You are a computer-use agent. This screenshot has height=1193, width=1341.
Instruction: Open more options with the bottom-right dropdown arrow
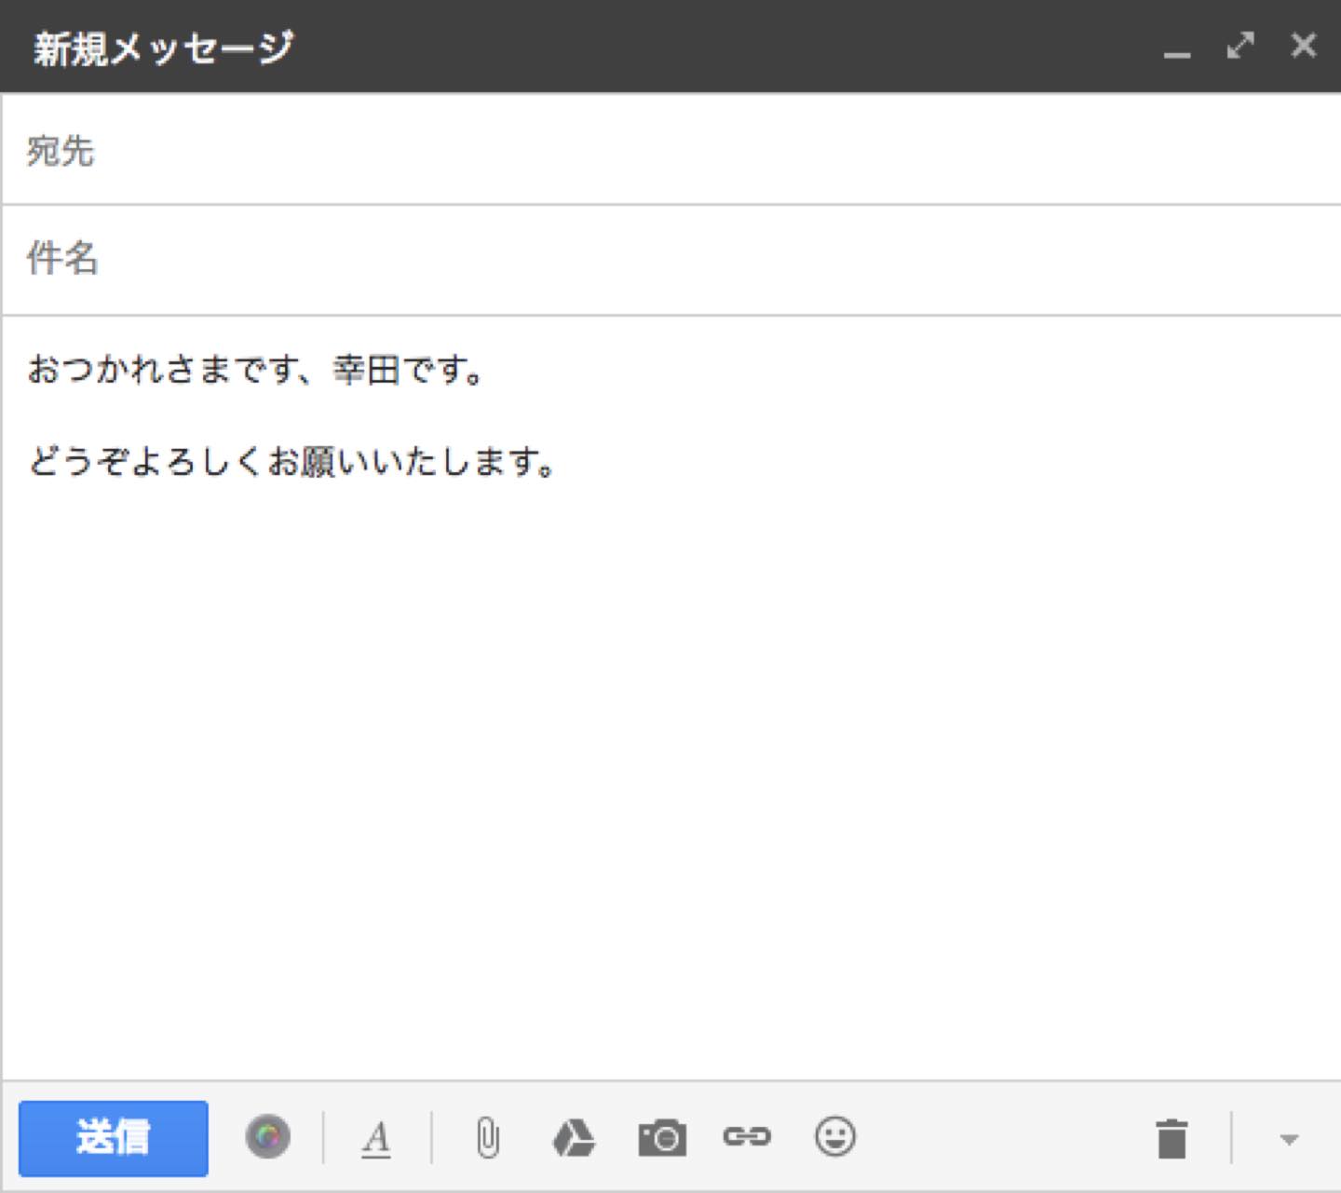(x=1289, y=1139)
